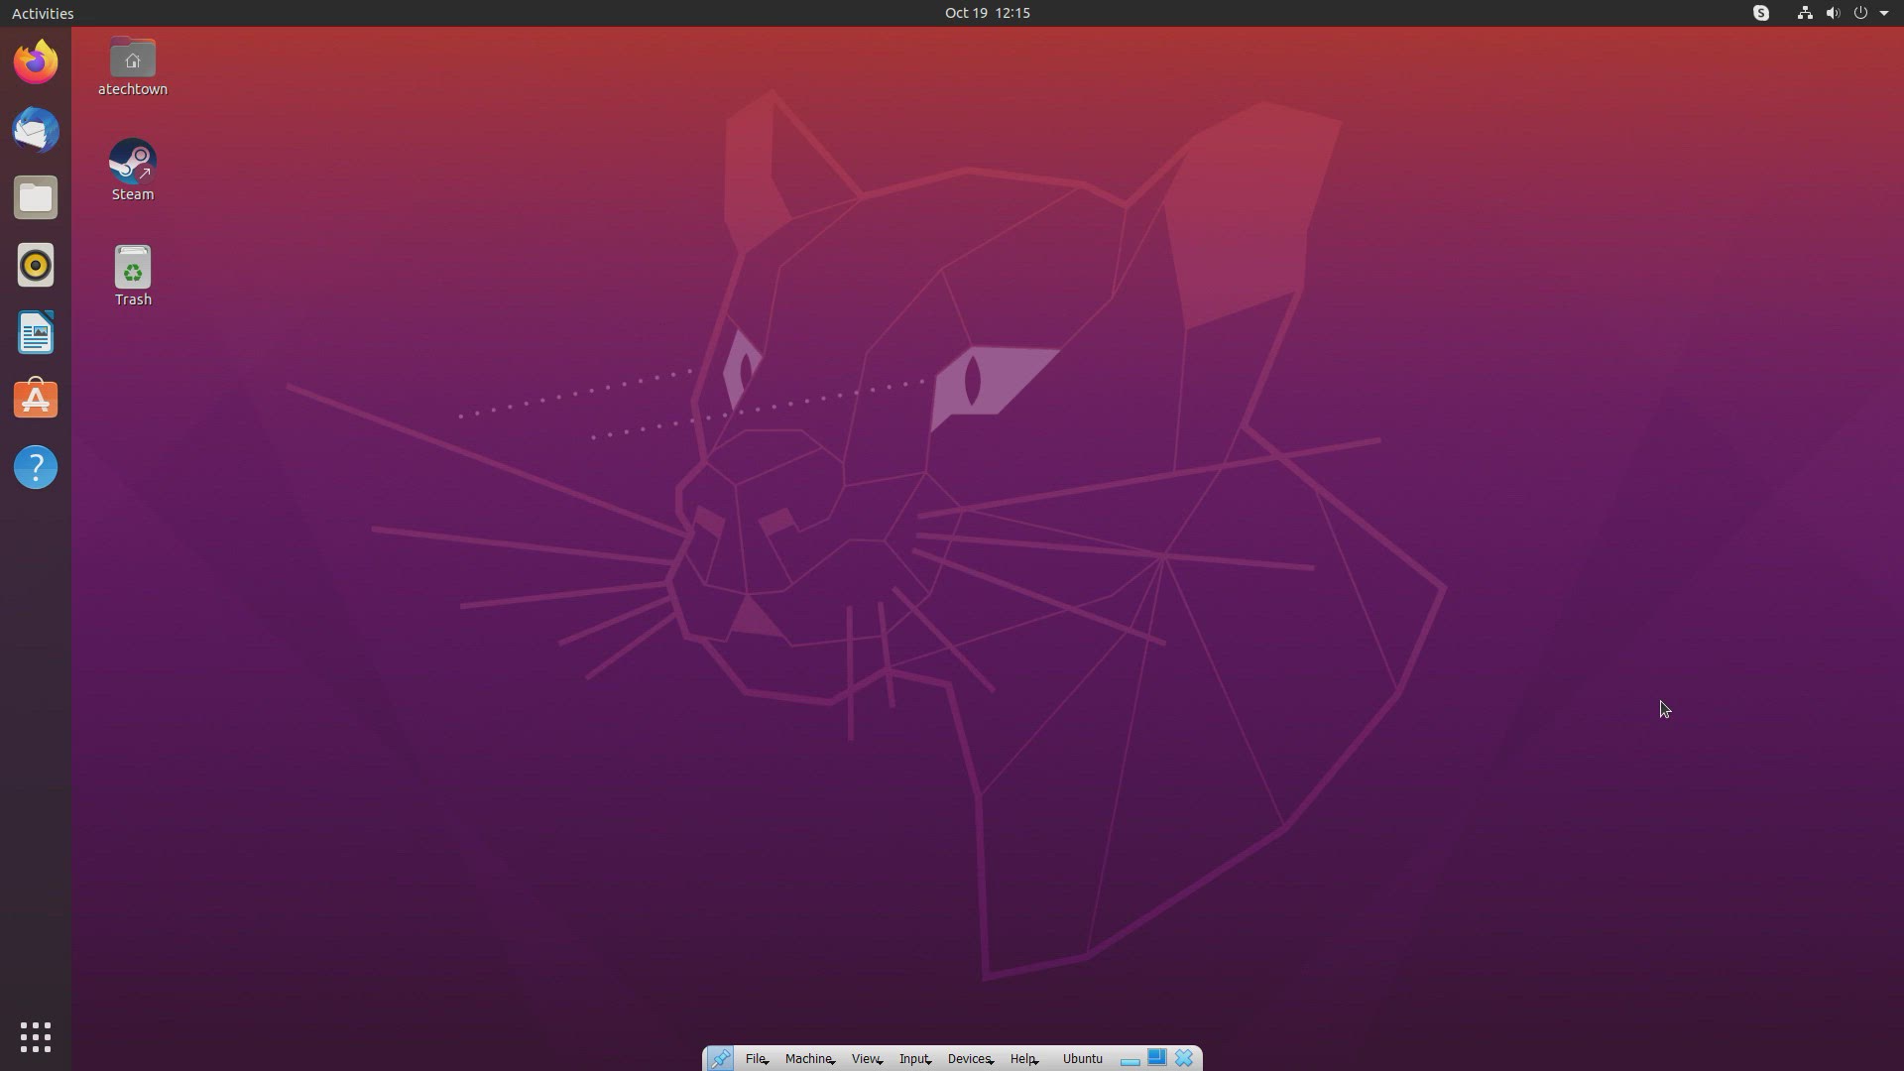1904x1071 pixels.
Task: Open Ubuntu Software center
Action: pyautogui.click(x=36, y=400)
